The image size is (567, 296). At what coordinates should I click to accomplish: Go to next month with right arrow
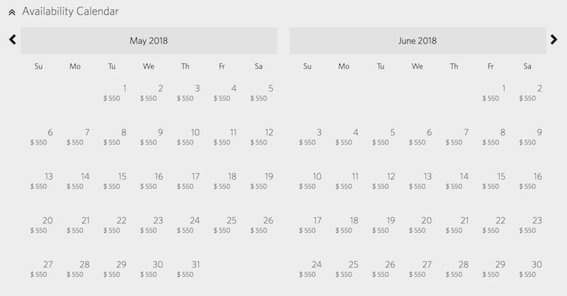coord(554,40)
